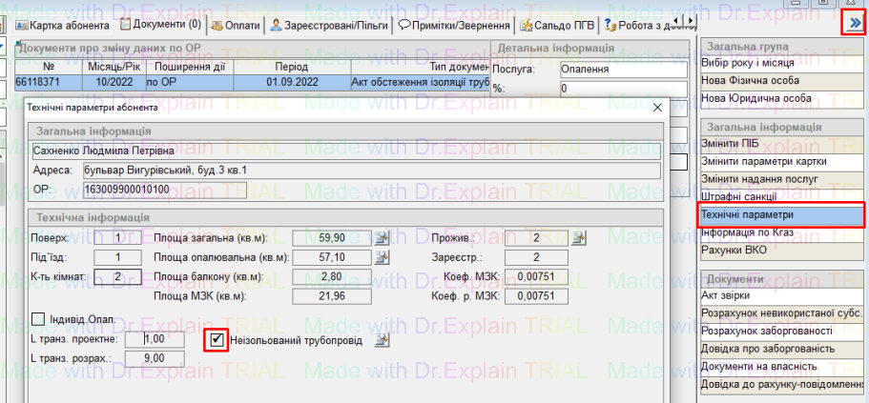Collapse side panel with double-arrow icon
Screen dimensions: 869x403
[x=854, y=21]
